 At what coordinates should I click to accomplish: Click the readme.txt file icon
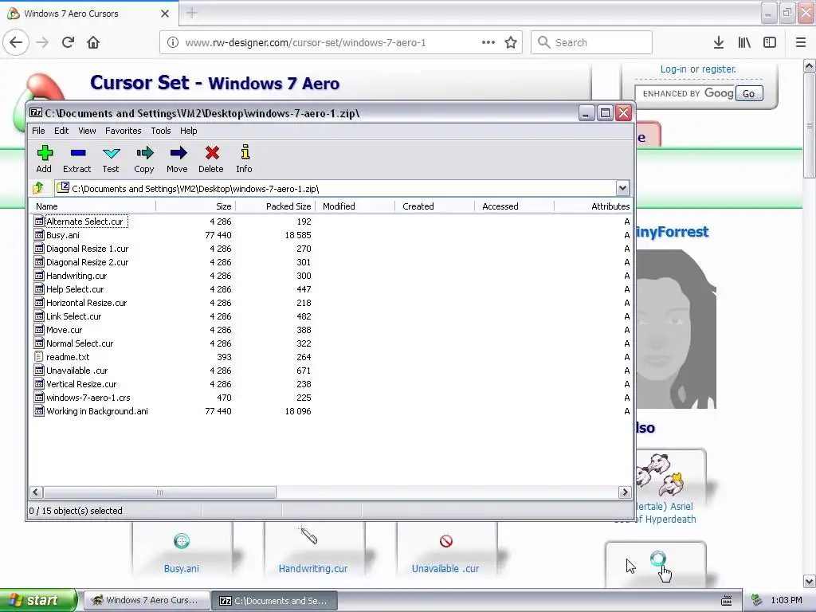(39, 356)
